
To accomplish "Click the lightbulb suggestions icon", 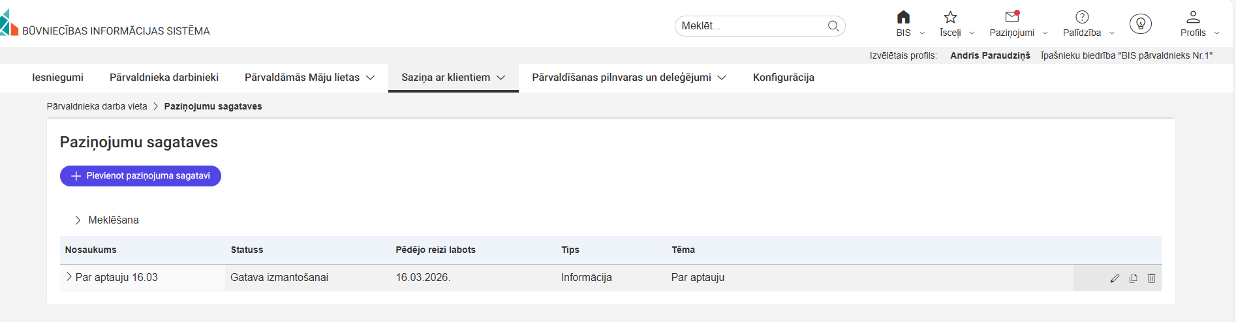I will 1141,24.
